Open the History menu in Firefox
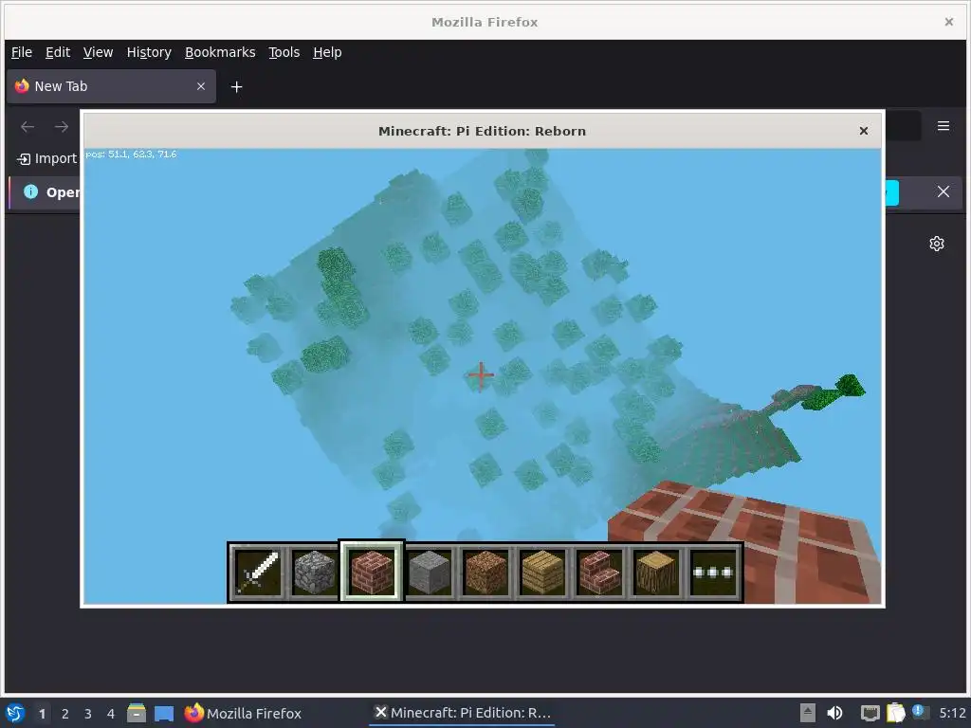 (149, 53)
